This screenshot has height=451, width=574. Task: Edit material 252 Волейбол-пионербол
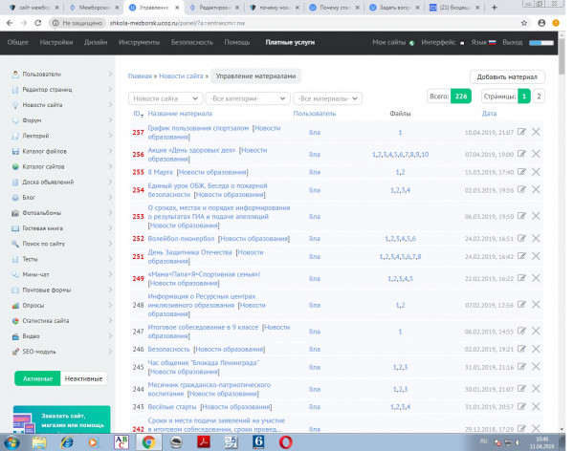521,238
